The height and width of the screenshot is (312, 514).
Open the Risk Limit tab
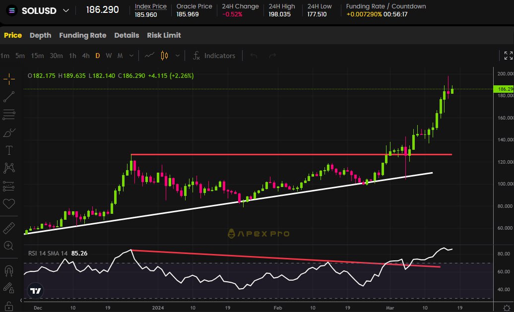(164, 35)
